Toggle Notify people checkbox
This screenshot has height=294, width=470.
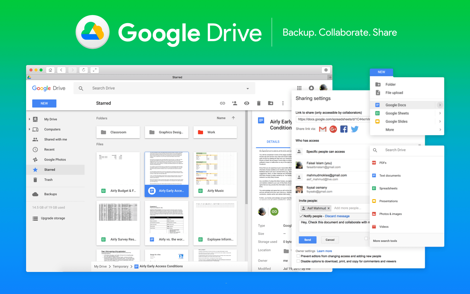coord(301,216)
